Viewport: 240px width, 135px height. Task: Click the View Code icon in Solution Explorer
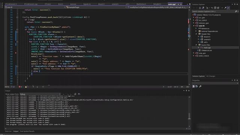coord(222,8)
